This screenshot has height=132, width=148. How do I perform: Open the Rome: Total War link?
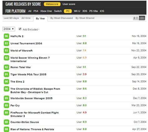coord(21,67)
